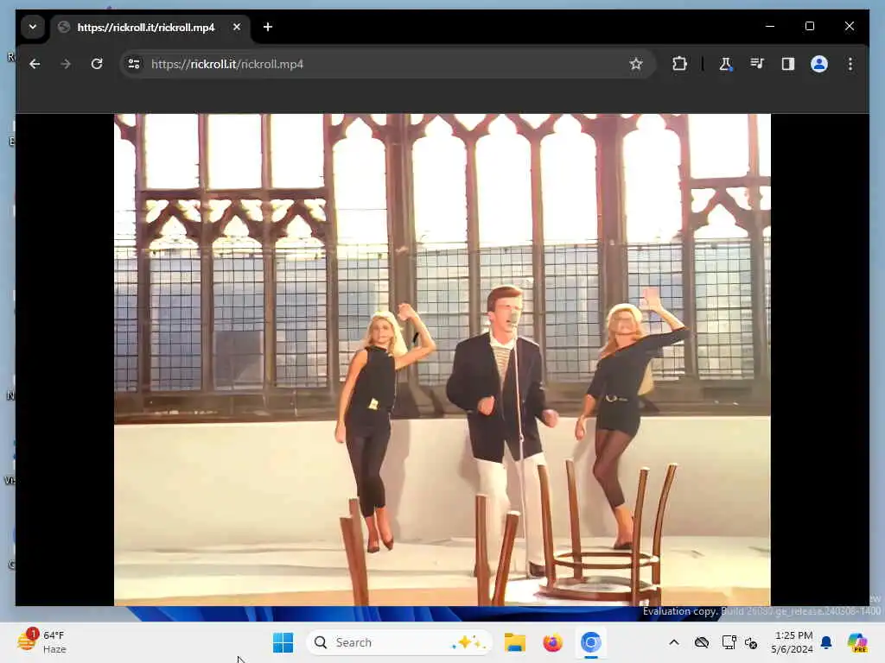Bookmark this page with the star icon
Screen dimensions: 885x663
pyautogui.click(x=636, y=64)
